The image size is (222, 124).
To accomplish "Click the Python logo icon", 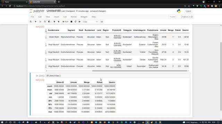I will point(179,11).
